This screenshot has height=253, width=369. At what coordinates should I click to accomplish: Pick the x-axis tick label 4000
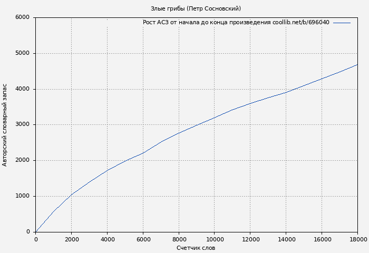pos(108,239)
